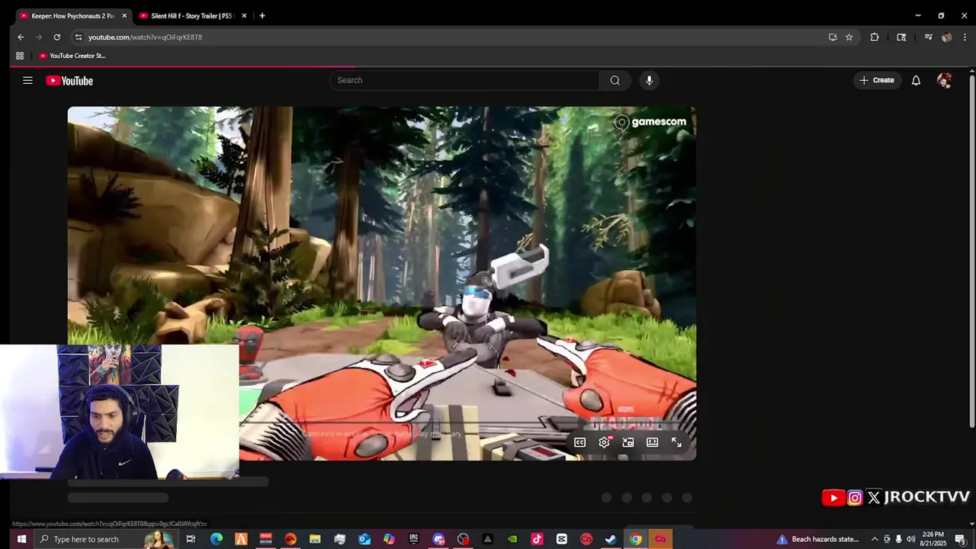
Task: Open the clock showing 2:26 PM
Action: pyautogui.click(x=933, y=539)
